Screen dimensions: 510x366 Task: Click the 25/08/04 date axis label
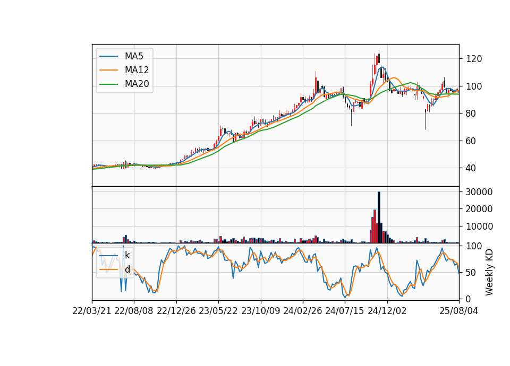click(458, 311)
